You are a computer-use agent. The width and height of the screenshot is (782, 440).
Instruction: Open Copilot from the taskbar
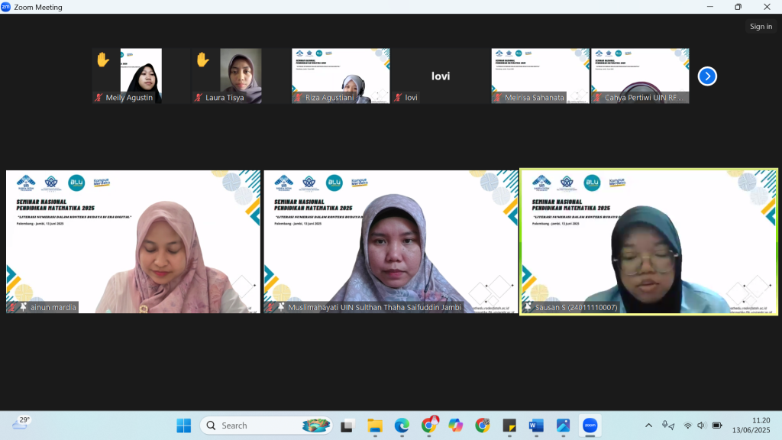pos(456,425)
